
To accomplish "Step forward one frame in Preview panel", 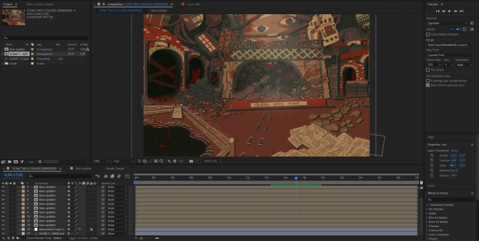I will coord(456,11).
